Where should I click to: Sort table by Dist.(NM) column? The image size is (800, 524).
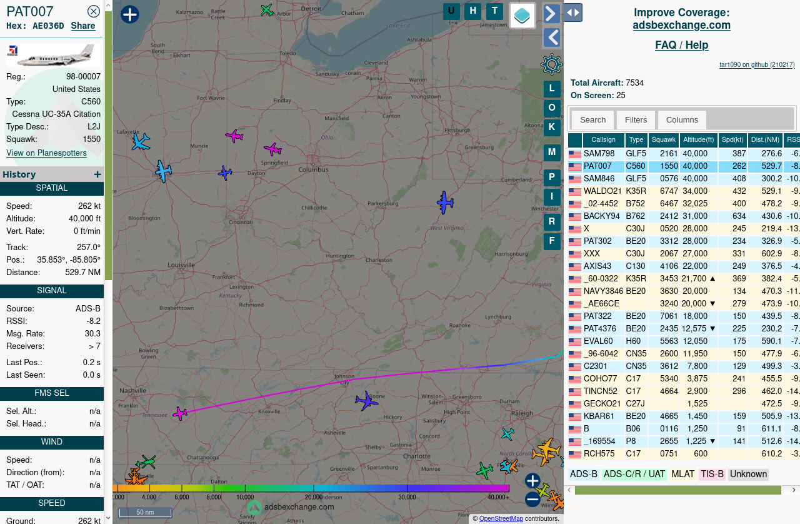pyautogui.click(x=765, y=140)
